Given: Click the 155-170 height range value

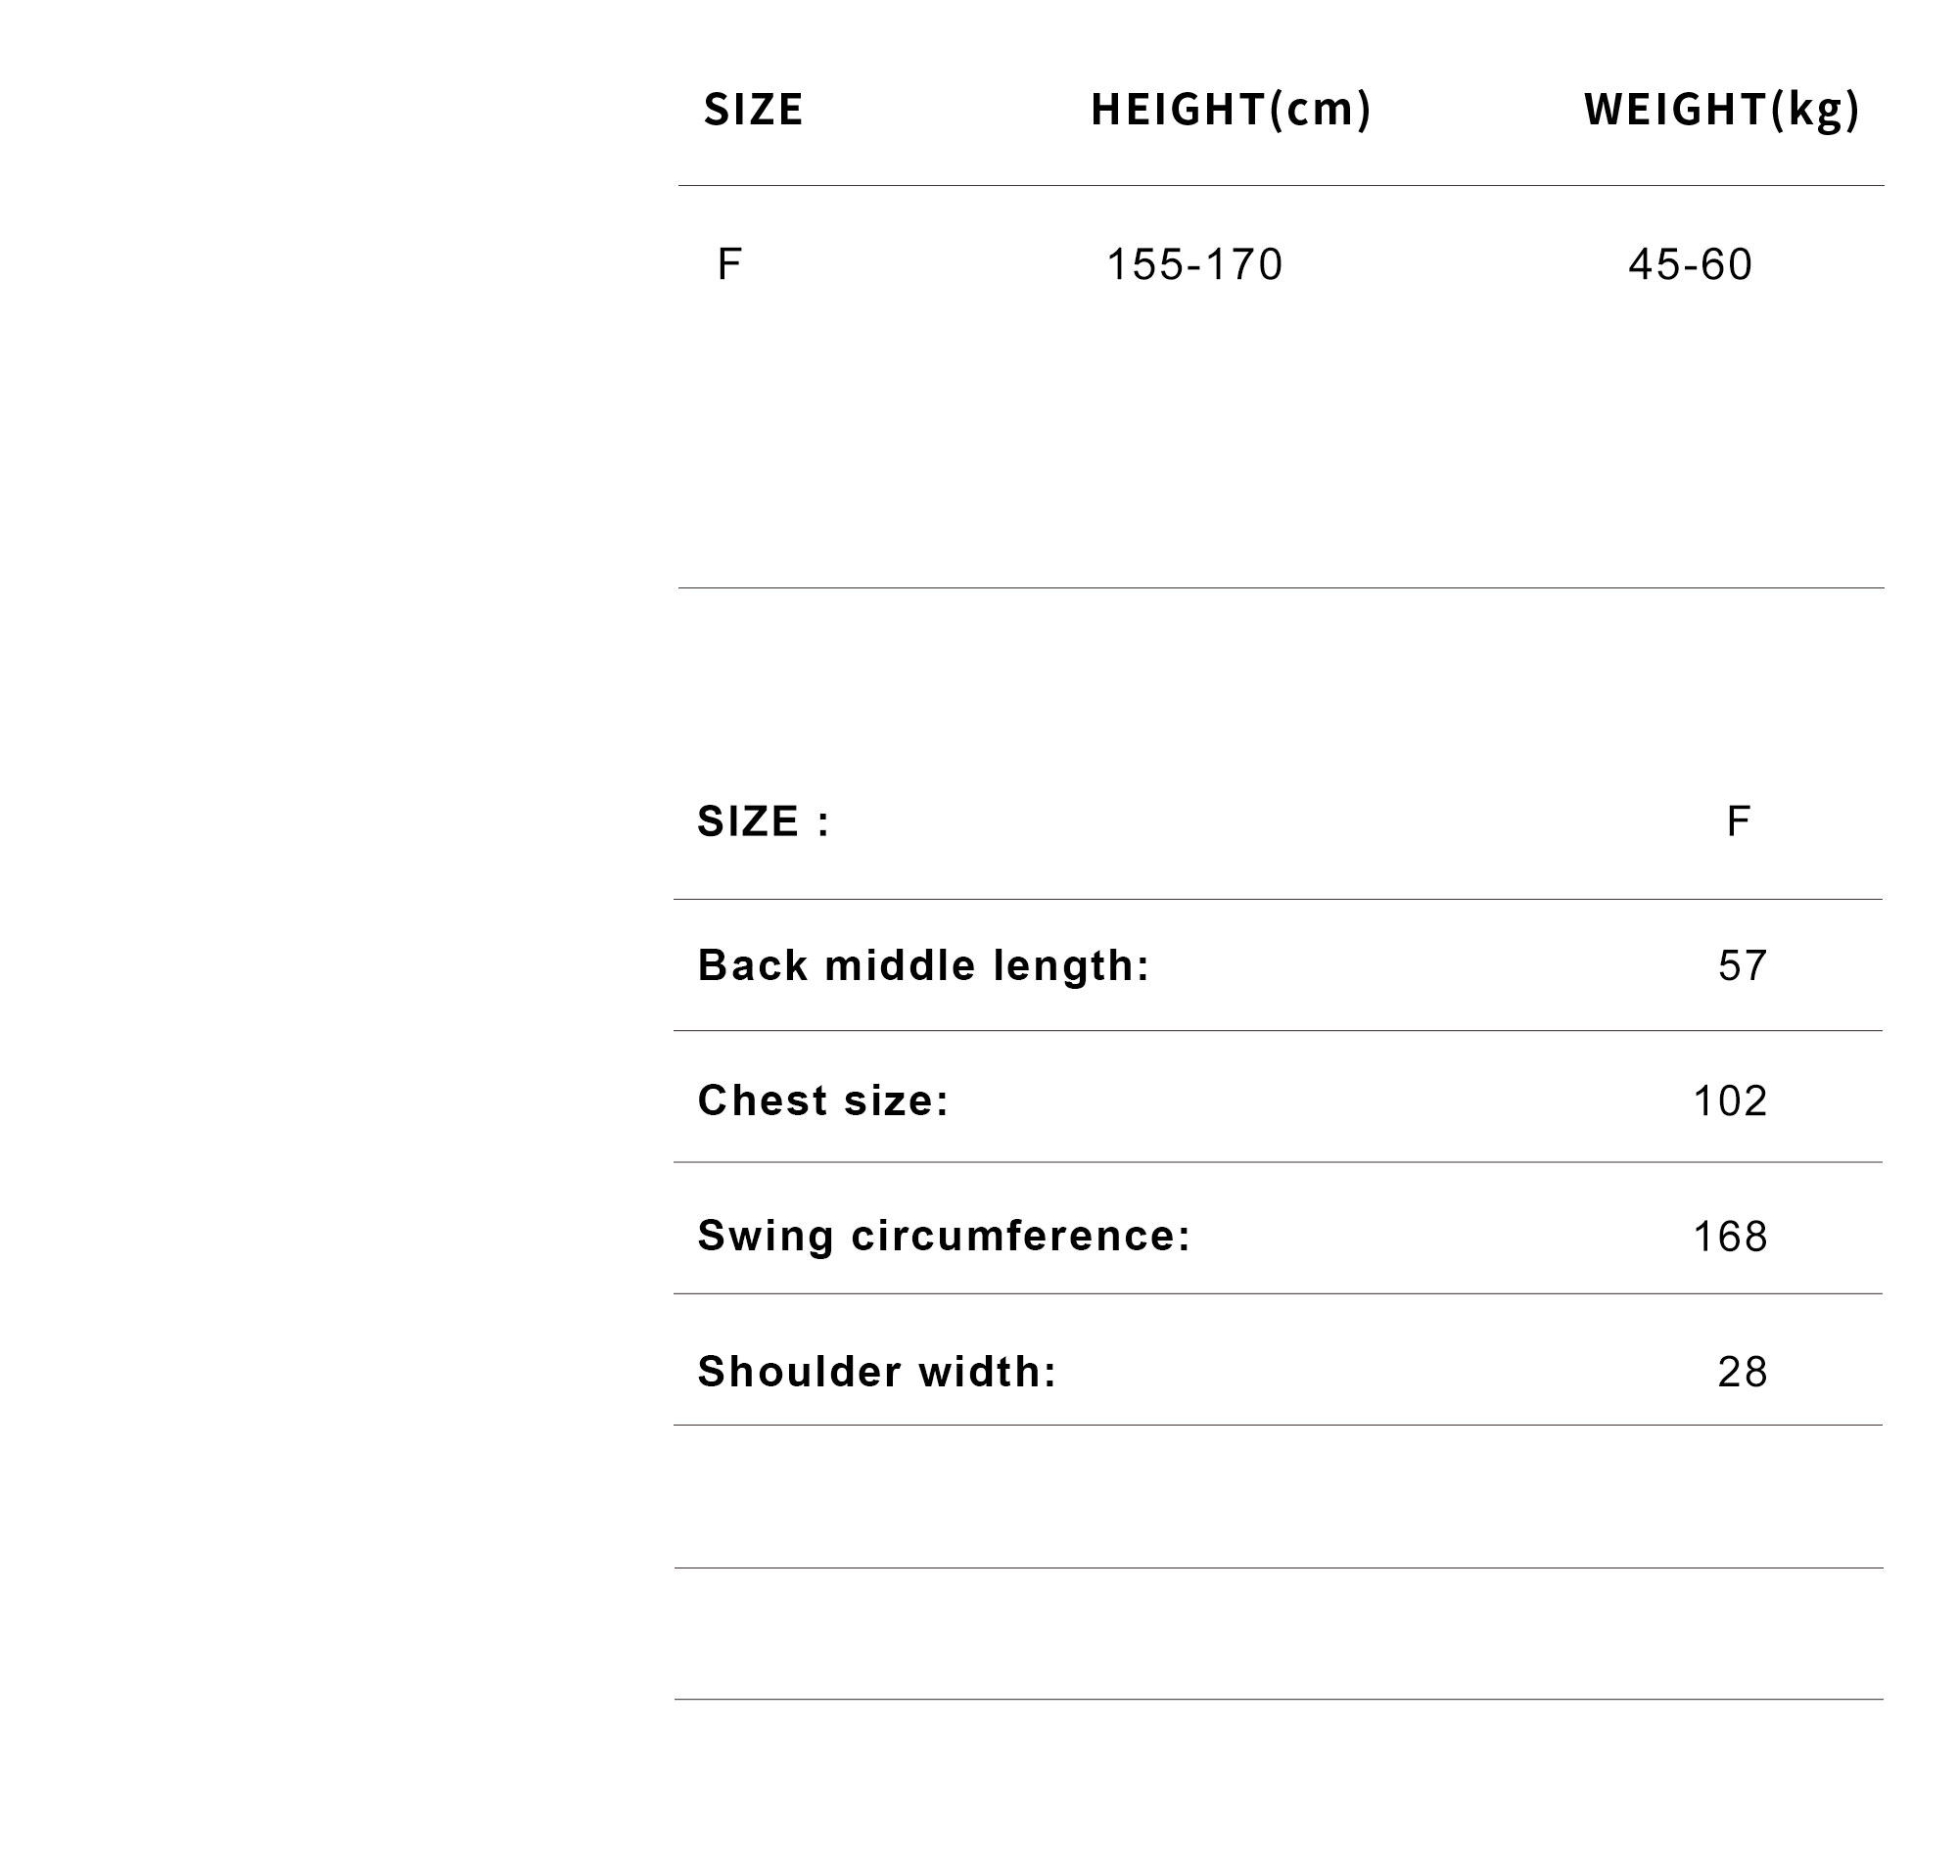Looking at the screenshot, I should [1193, 264].
